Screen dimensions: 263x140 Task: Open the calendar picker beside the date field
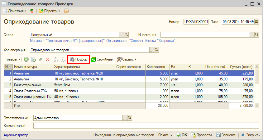coord(257,22)
